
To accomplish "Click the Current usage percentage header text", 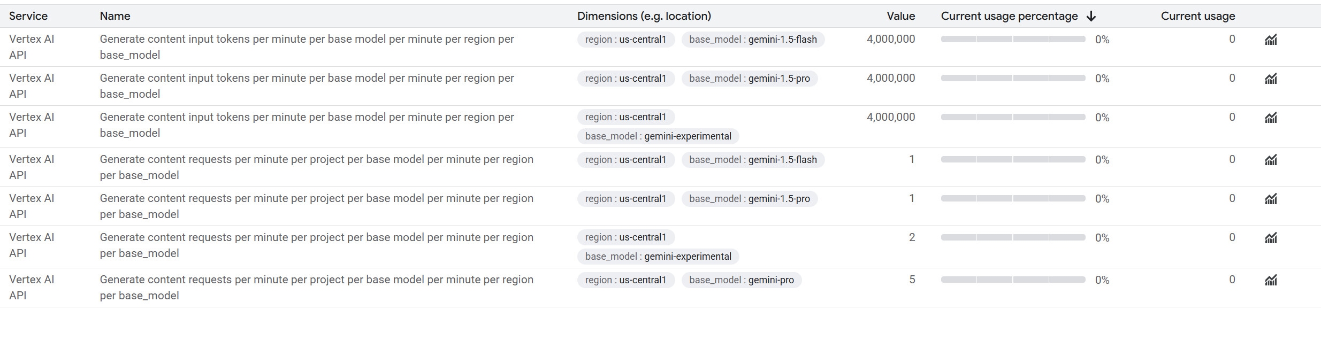I will (x=1009, y=17).
